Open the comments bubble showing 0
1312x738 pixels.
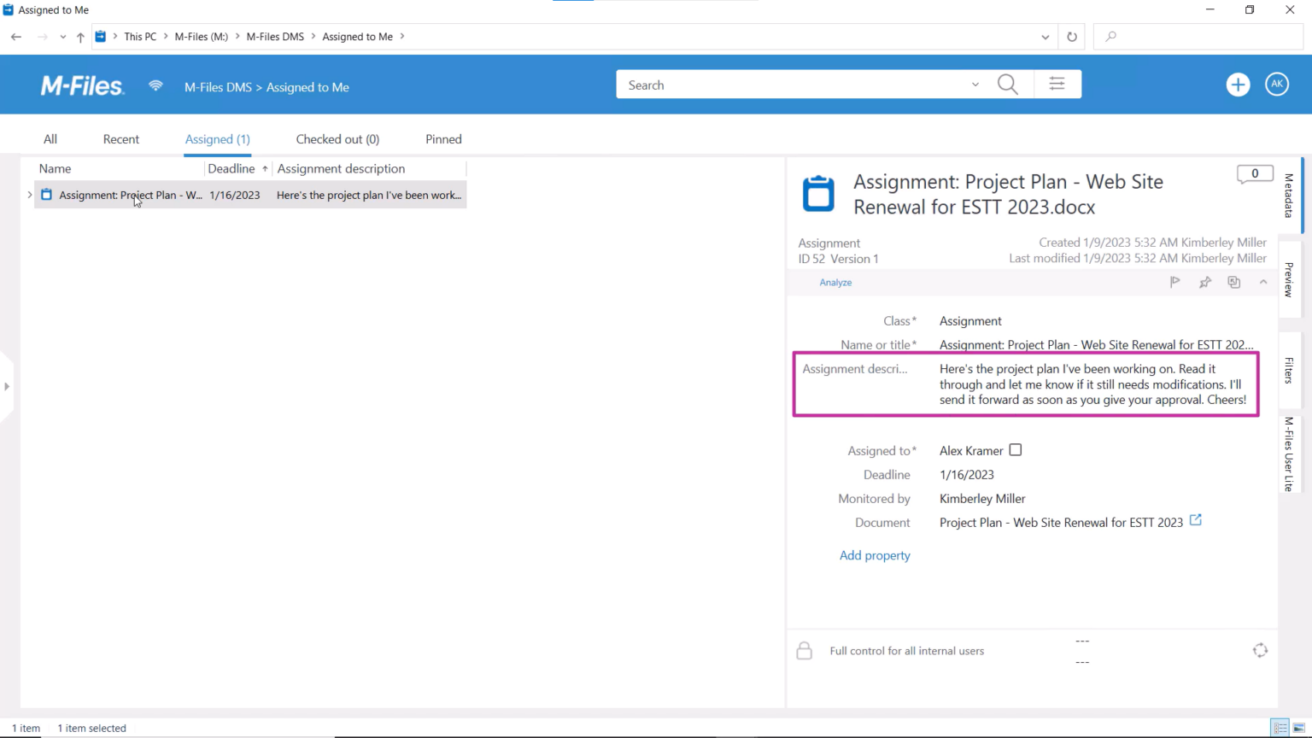1254,173
